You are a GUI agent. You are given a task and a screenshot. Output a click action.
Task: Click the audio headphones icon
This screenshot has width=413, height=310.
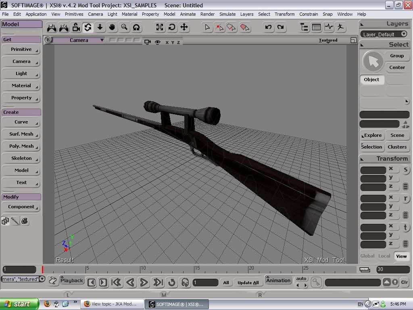click(185, 282)
